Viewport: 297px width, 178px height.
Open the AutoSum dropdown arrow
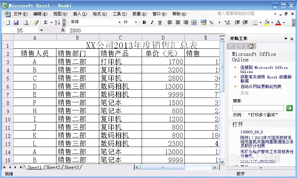51,23
